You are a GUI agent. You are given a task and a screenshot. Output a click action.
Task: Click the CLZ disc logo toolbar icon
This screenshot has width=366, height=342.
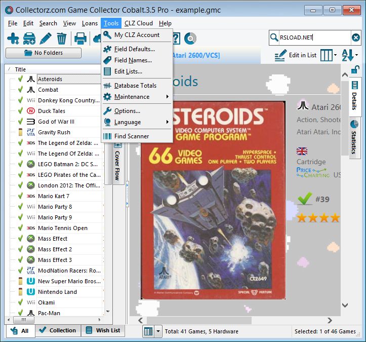click(190, 39)
